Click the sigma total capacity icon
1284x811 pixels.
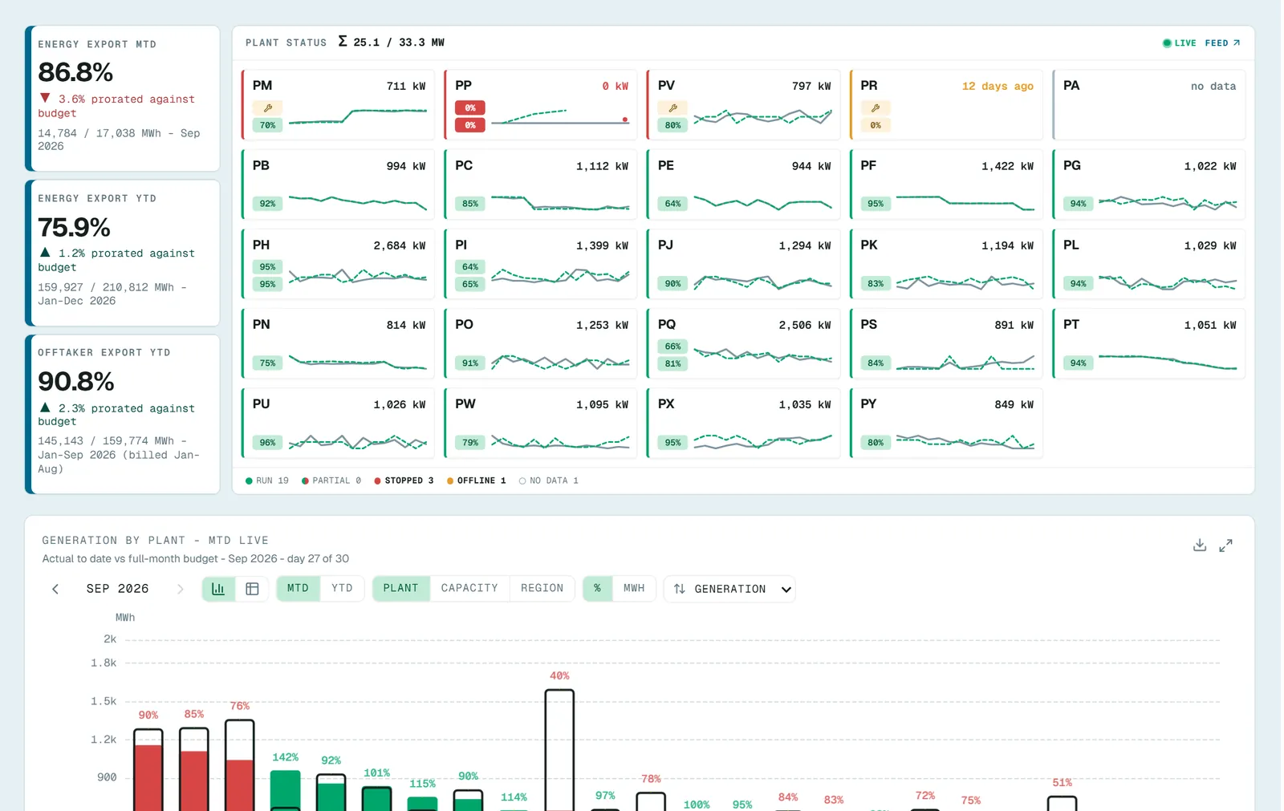click(x=343, y=42)
